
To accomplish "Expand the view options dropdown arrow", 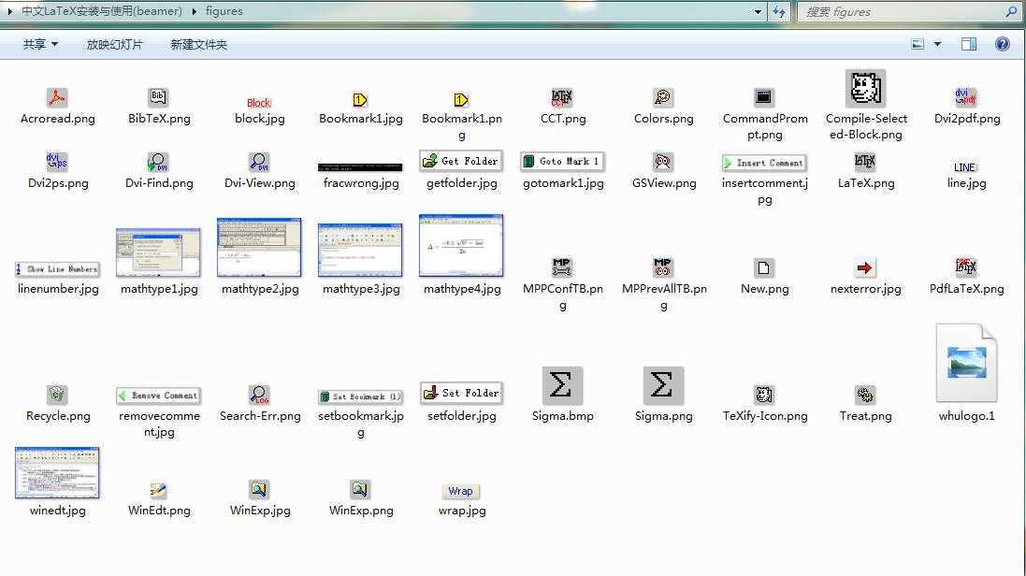I will [937, 45].
